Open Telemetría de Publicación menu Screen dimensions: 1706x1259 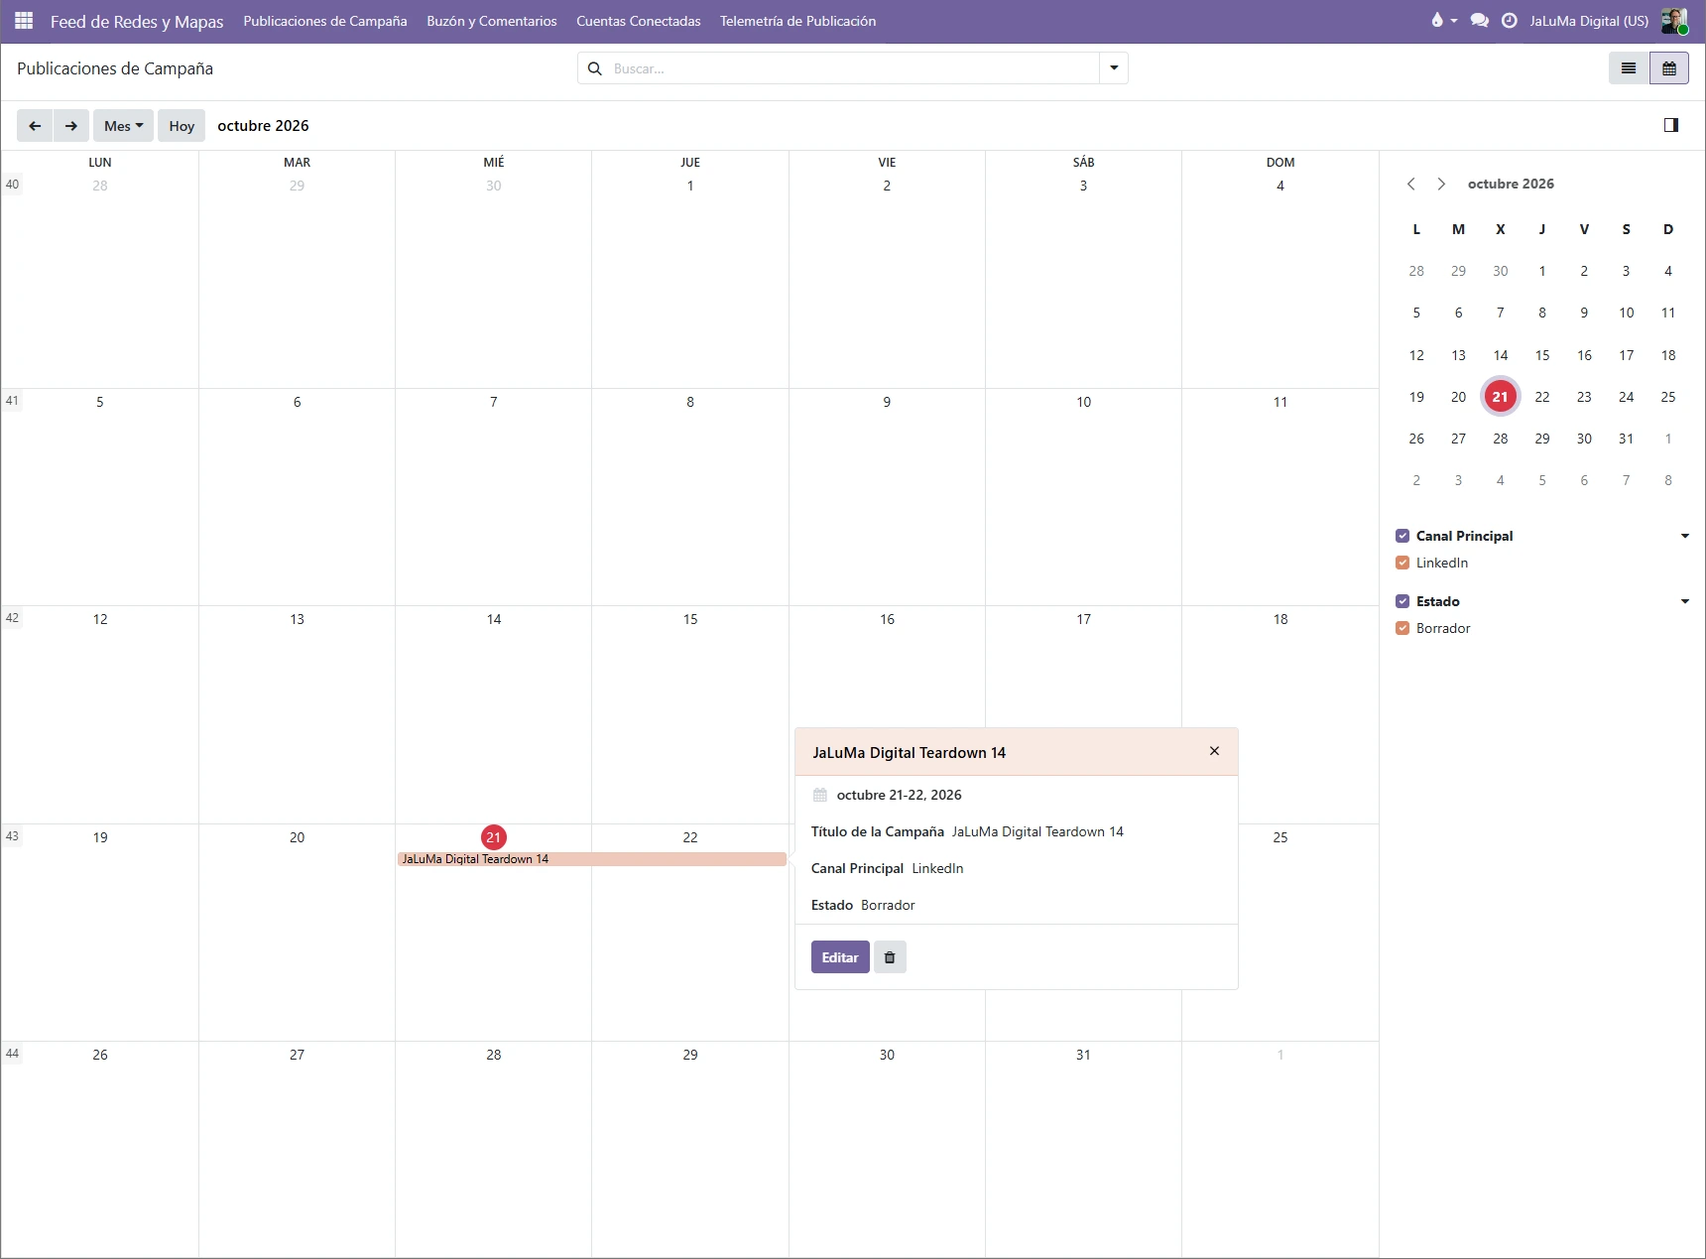(798, 21)
